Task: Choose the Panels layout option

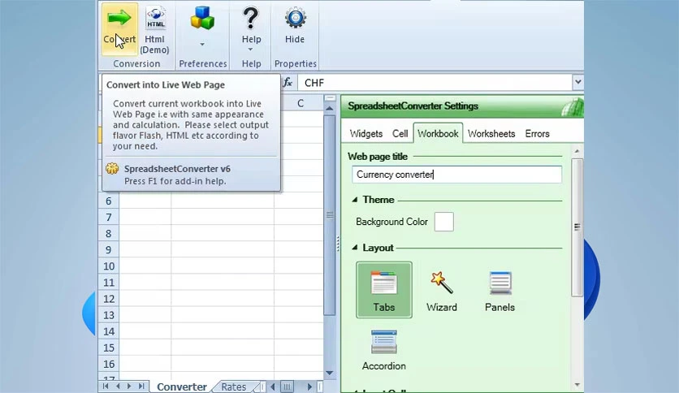Action: pos(500,291)
